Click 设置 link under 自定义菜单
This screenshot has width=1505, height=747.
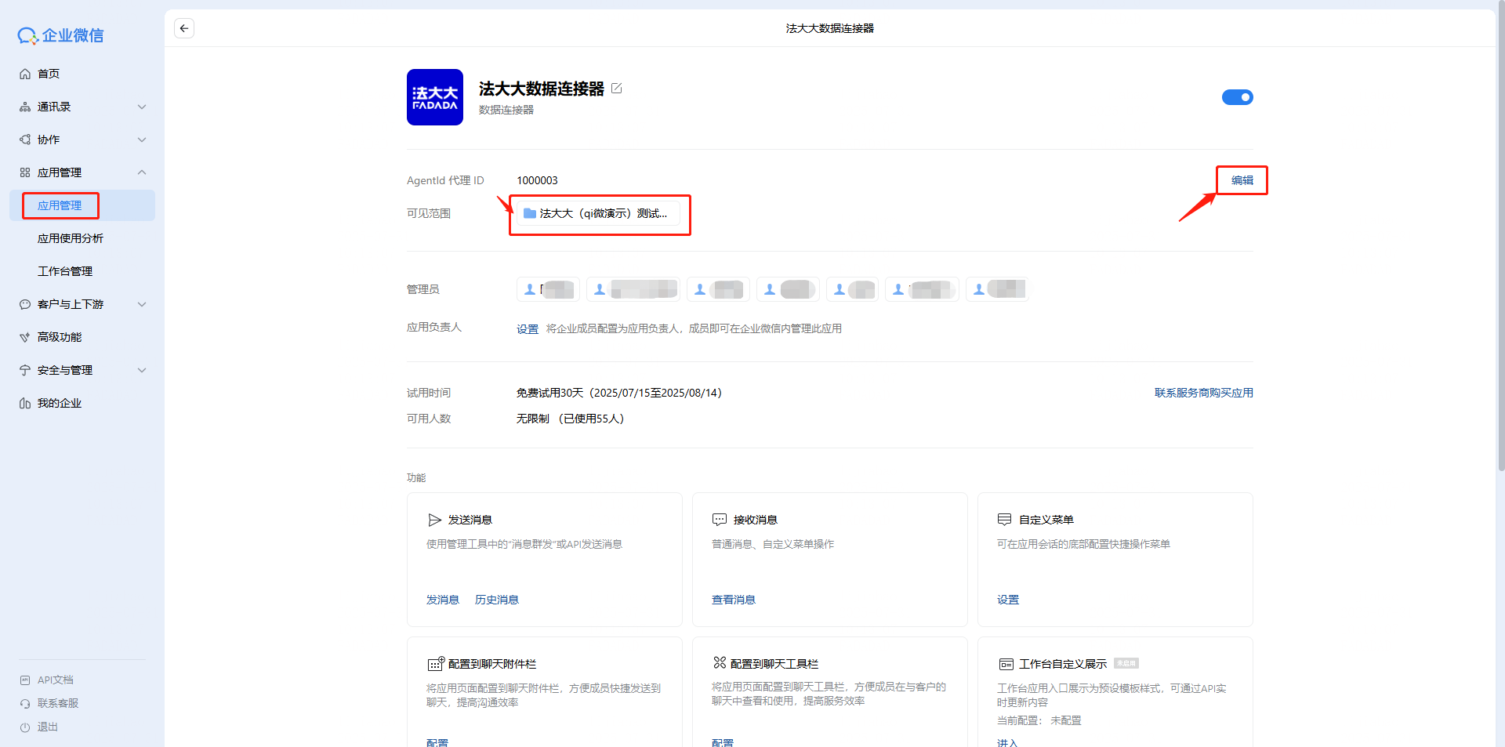point(1008,600)
